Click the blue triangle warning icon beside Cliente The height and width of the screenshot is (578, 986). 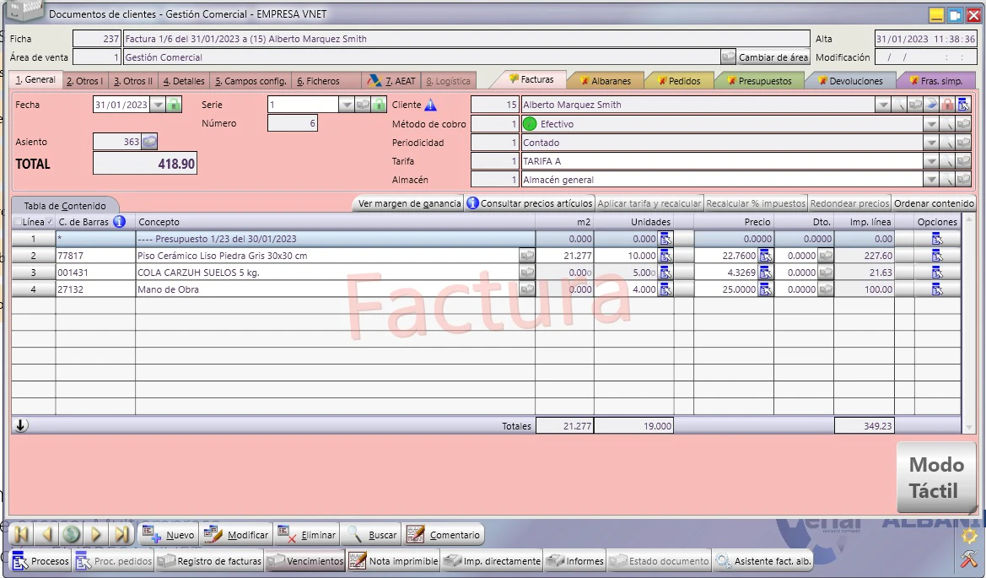coord(430,105)
